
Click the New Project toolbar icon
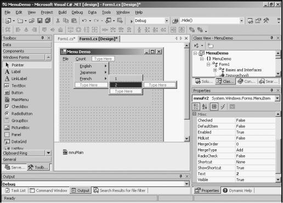[x=8, y=21]
